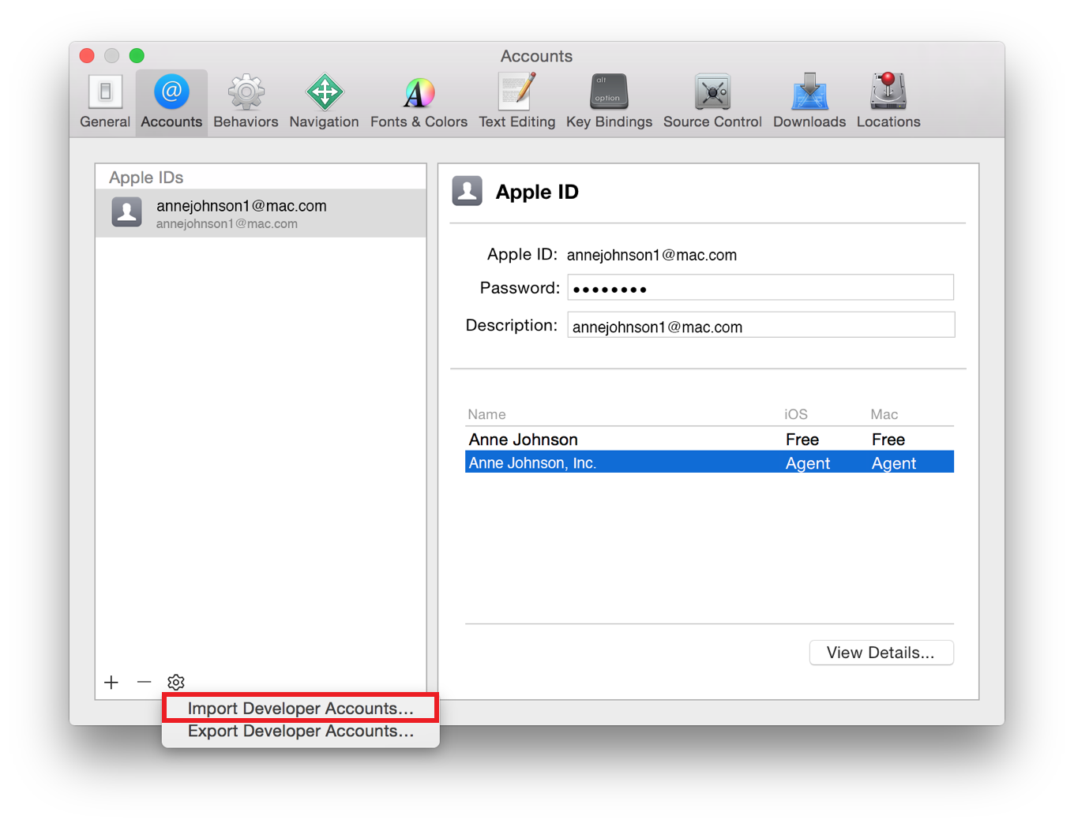
Task: Choose Export Developer Accounts menu item
Action: point(300,732)
